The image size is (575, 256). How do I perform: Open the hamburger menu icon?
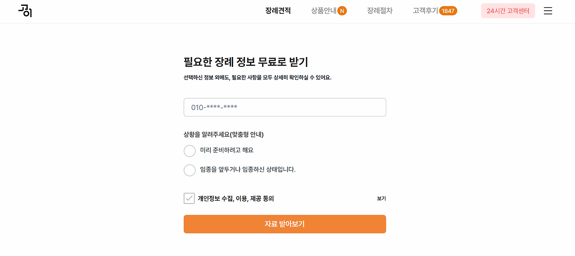[x=548, y=11]
